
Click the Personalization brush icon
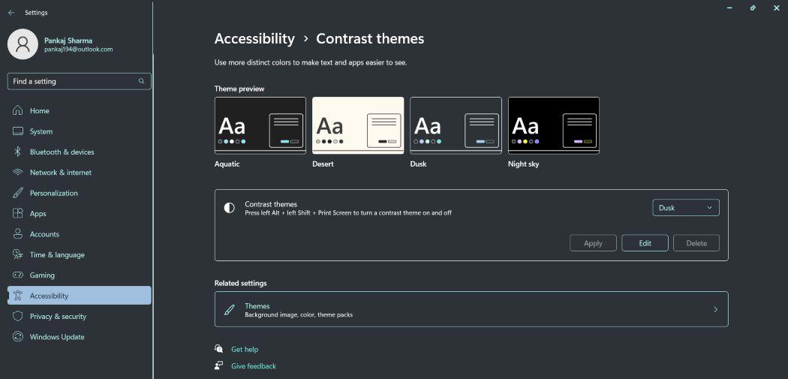click(18, 193)
